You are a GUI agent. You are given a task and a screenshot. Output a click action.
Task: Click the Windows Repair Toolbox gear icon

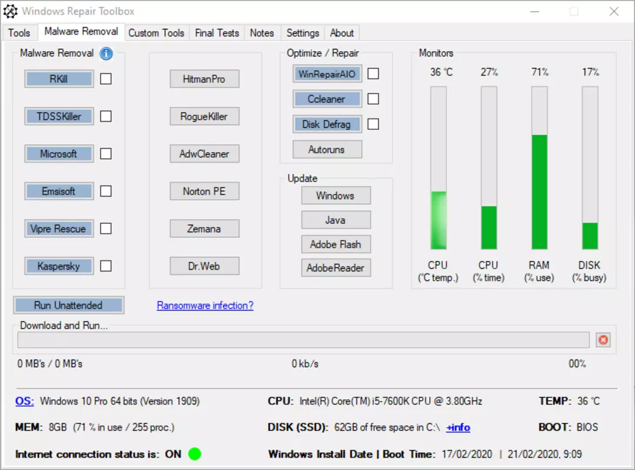[x=11, y=11]
